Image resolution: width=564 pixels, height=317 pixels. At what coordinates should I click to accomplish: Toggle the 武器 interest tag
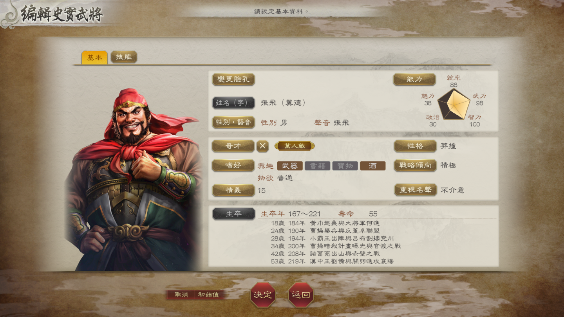click(x=290, y=166)
